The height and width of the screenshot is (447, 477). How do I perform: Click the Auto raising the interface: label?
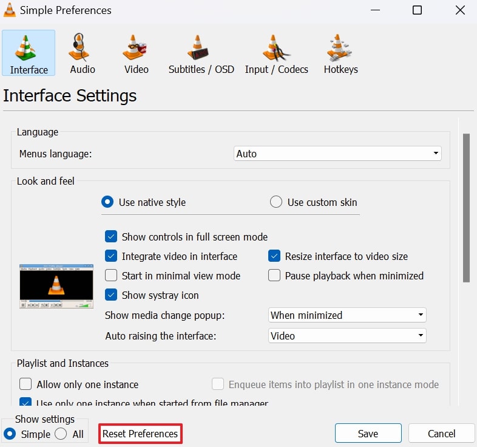tap(161, 336)
